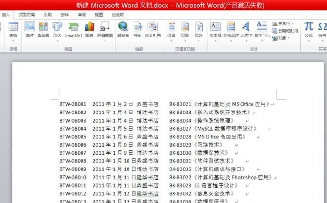Insert a Picture (图片) from file

[x=30, y=30]
